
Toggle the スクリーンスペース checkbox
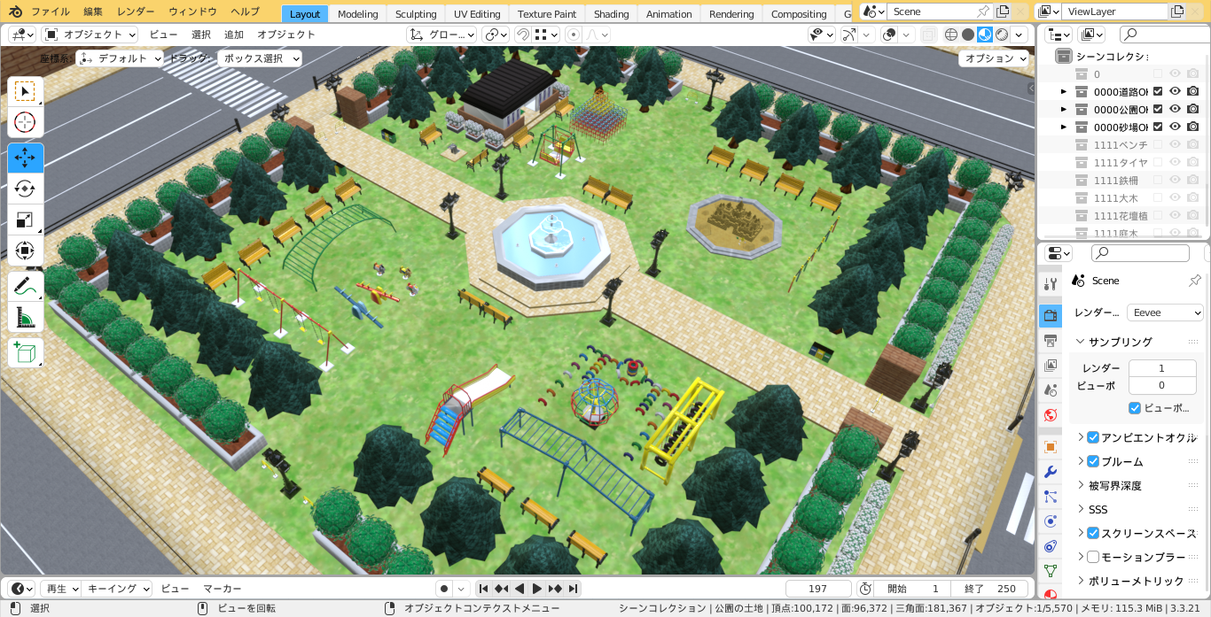(x=1093, y=533)
